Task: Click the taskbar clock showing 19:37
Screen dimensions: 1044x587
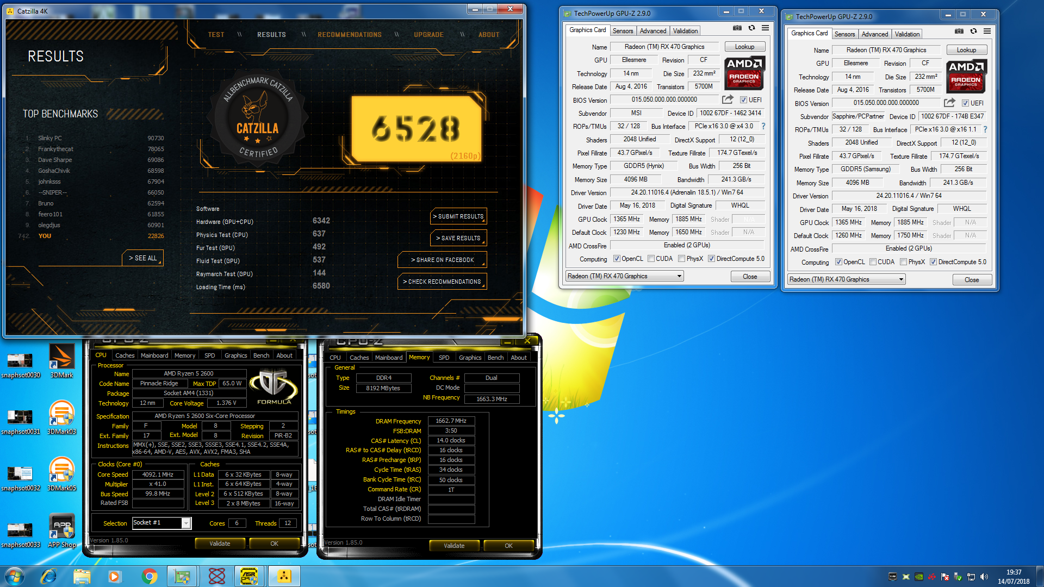Action: 1014,577
